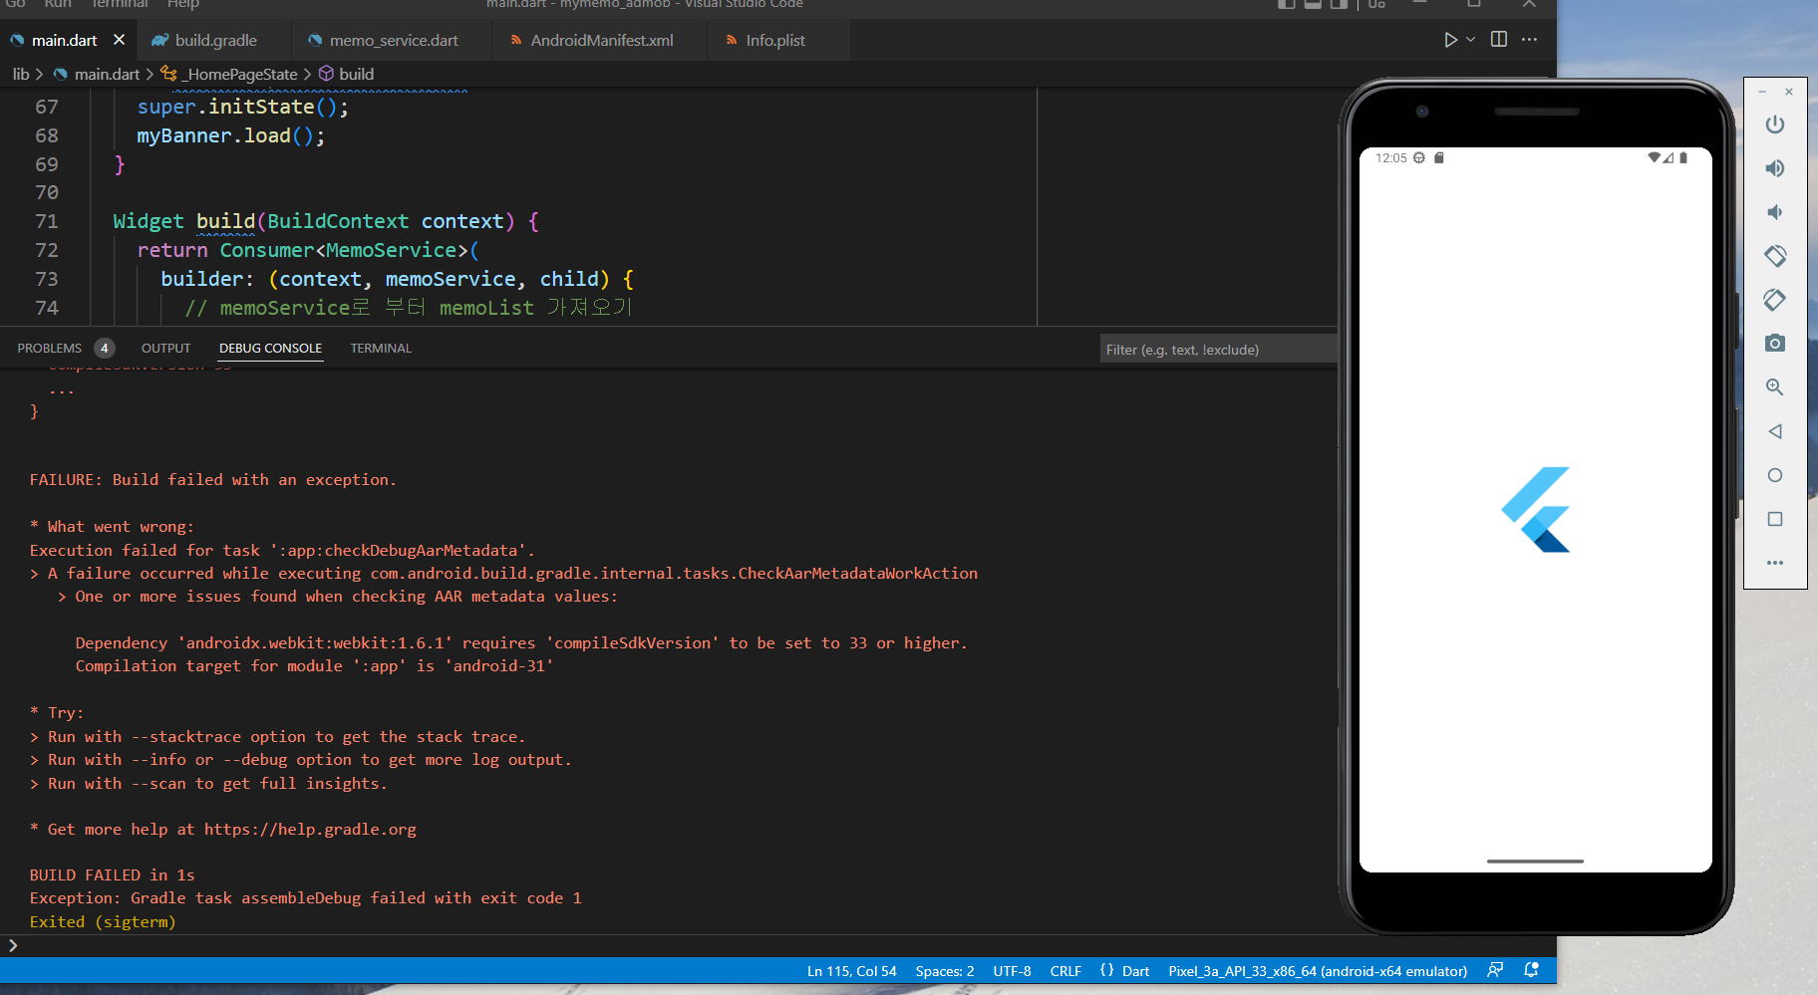Screen dimensions: 1818x995
Task: Tap the emulator Back triangle button
Action: point(1774,431)
